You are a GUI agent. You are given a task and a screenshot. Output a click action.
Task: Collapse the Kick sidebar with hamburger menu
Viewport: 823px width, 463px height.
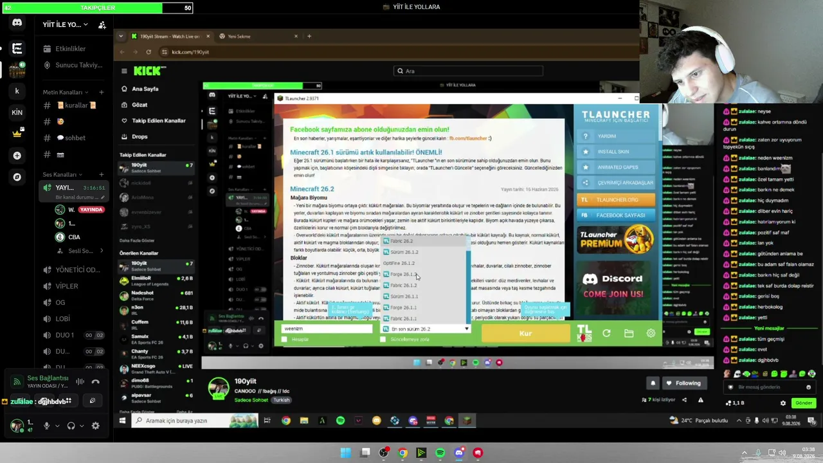pos(124,71)
